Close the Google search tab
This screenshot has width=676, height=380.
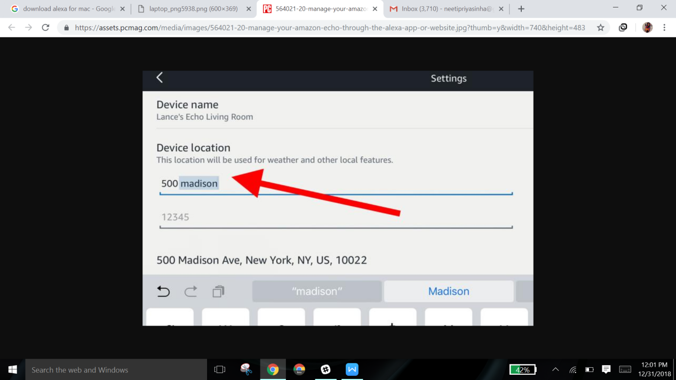point(122,9)
